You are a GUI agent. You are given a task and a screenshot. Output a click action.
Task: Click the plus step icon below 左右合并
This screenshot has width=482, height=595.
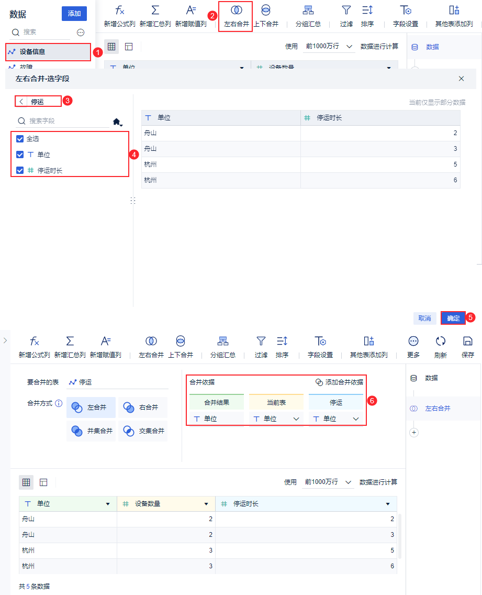(x=414, y=433)
